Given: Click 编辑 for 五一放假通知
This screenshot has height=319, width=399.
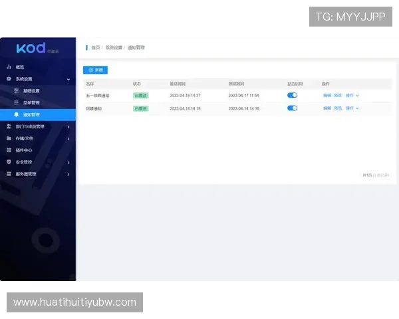Looking at the screenshot, I should (327, 96).
